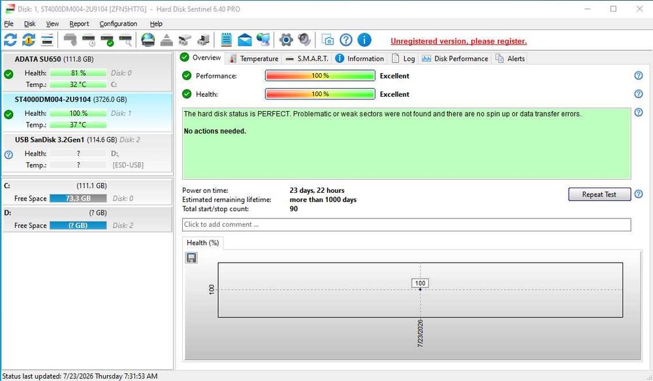Click the ADATA SU650 Temp 32 °C bar
Screen dimensions: 653x381
(x=78, y=84)
